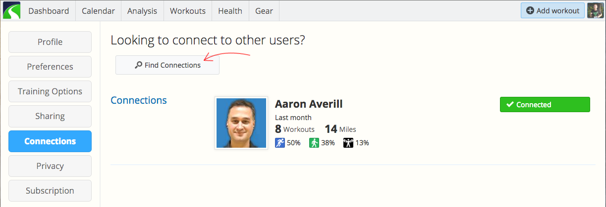Open Aaron Averill's profile photo
Viewport: 606px width, 207px height.
[x=241, y=123]
